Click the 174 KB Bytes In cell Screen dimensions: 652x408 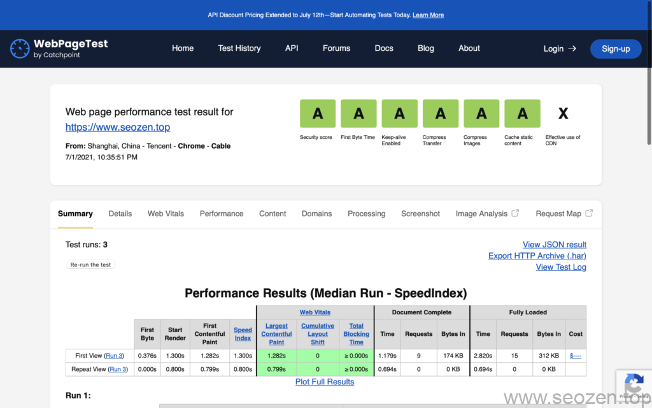(x=453, y=356)
